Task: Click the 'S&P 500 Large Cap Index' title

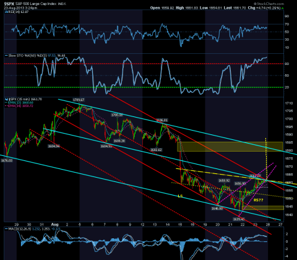Action: 35,4
